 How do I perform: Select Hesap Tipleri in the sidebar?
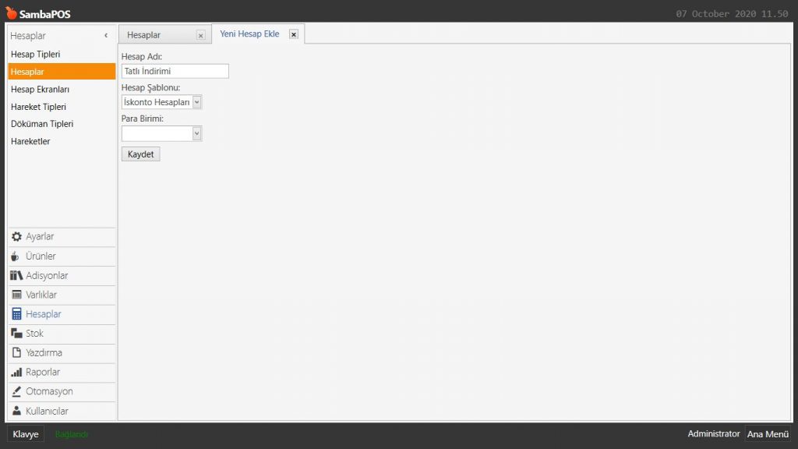click(36, 55)
